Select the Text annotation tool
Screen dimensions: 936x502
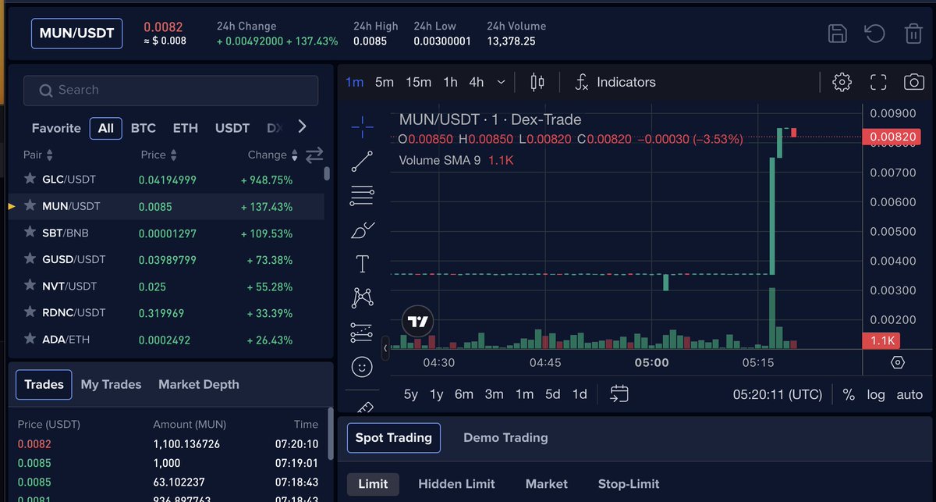point(362,263)
